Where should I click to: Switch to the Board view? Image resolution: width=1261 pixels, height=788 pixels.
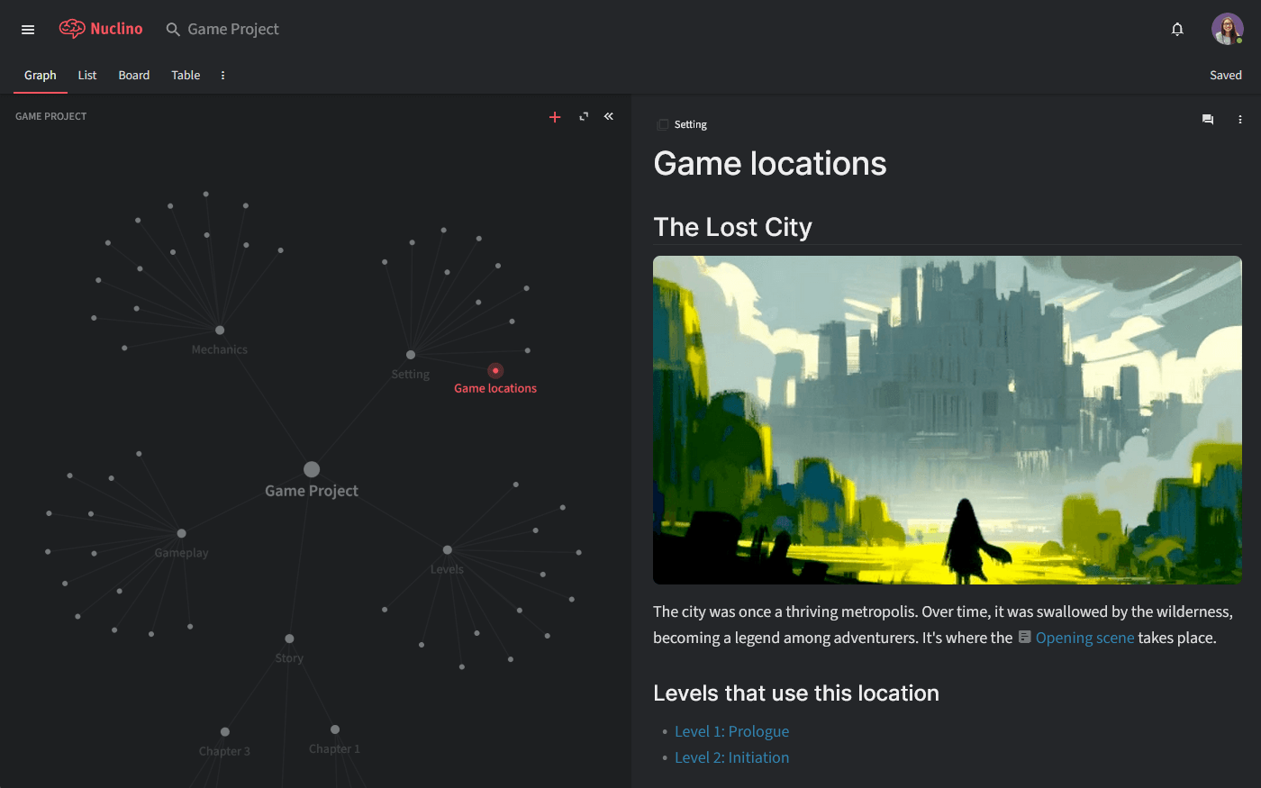click(x=133, y=75)
